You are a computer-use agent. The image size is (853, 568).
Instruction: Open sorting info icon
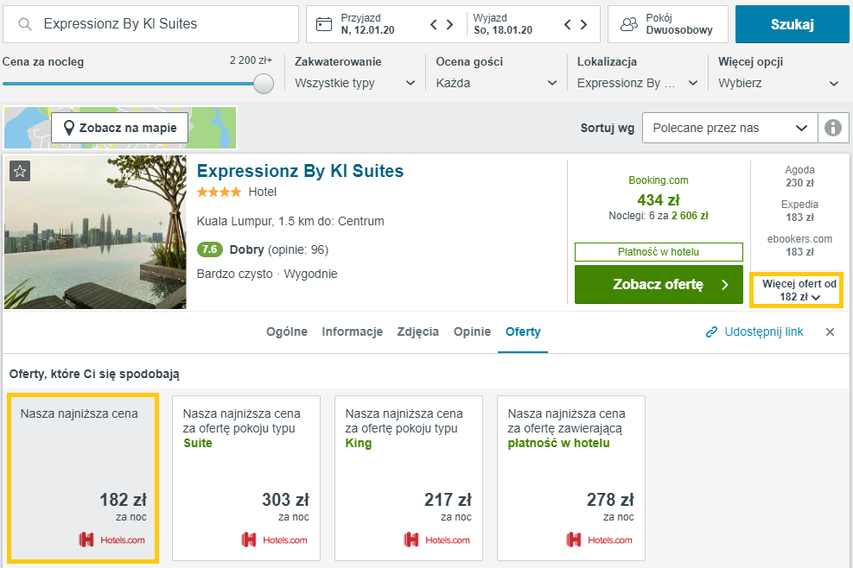(x=833, y=128)
